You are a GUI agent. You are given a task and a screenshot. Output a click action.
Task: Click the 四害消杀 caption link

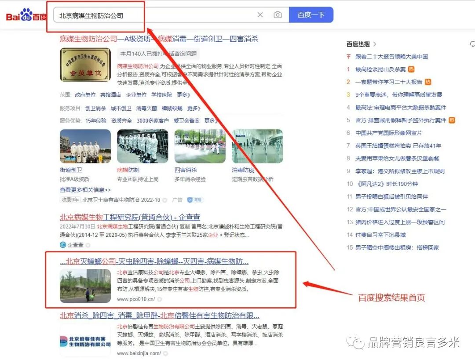coord(186,170)
